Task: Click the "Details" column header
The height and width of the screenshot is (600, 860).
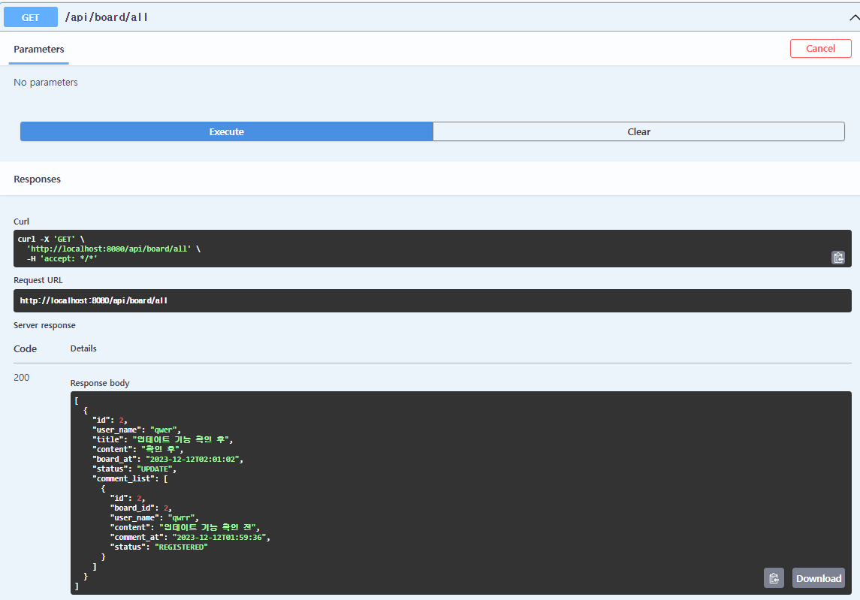Action: point(83,348)
